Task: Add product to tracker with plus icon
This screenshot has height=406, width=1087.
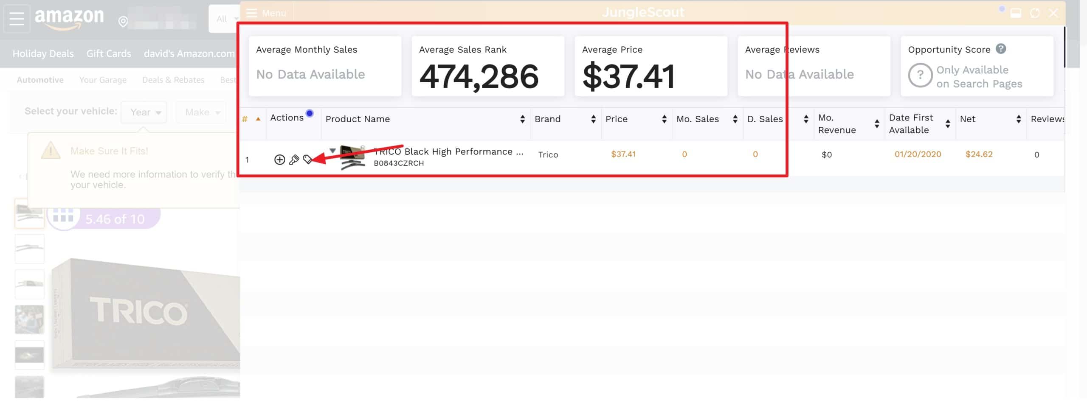Action: coord(279,160)
